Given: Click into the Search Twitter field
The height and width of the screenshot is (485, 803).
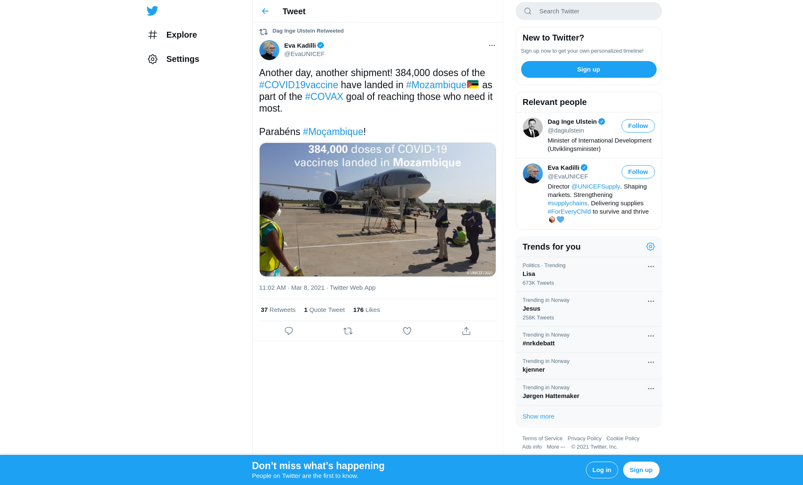Looking at the screenshot, I should point(594,11).
